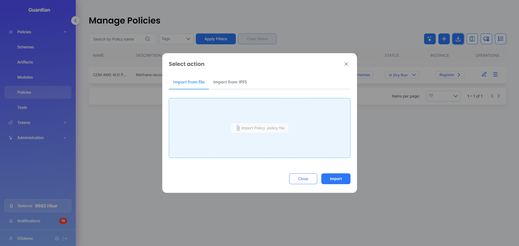Click the compare policies icon button

pyautogui.click(x=472, y=39)
